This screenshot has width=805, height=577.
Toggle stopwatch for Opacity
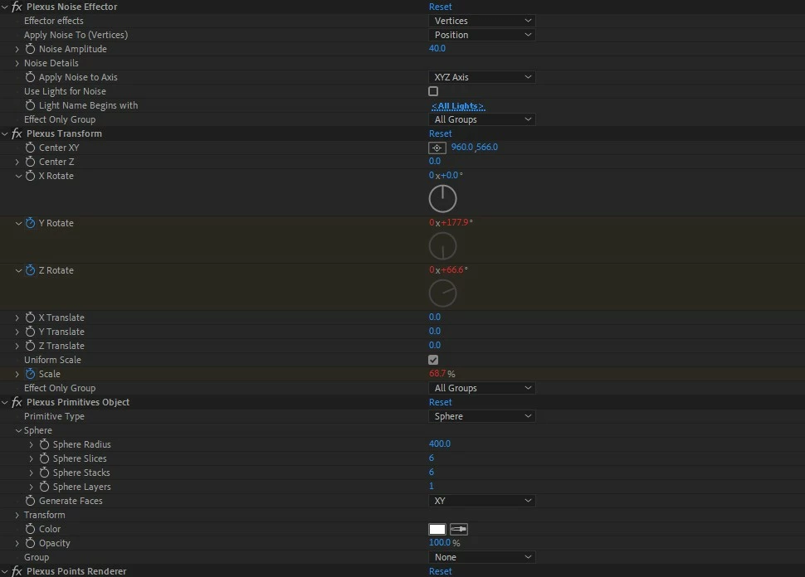click(30, 543)
